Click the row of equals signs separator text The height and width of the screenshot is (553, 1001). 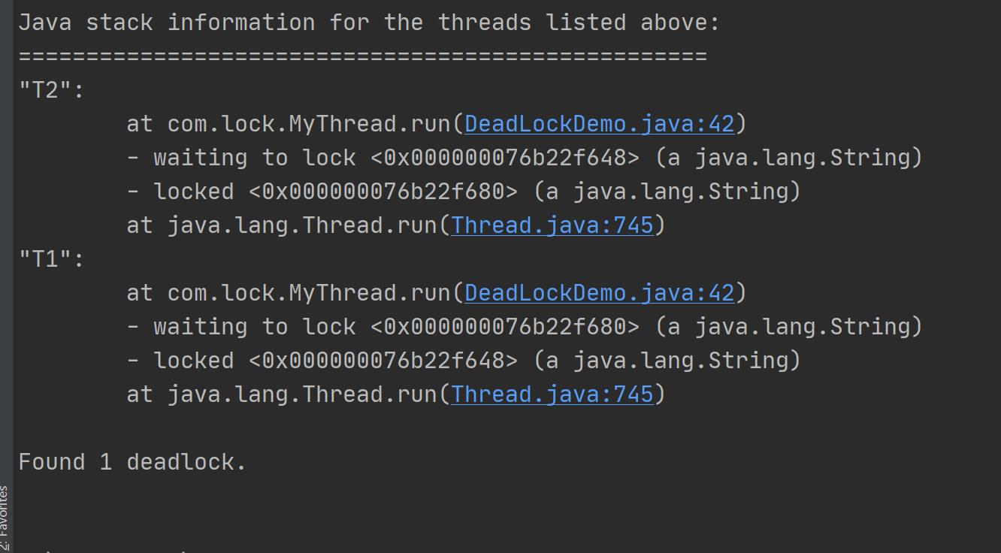[362, 56]
